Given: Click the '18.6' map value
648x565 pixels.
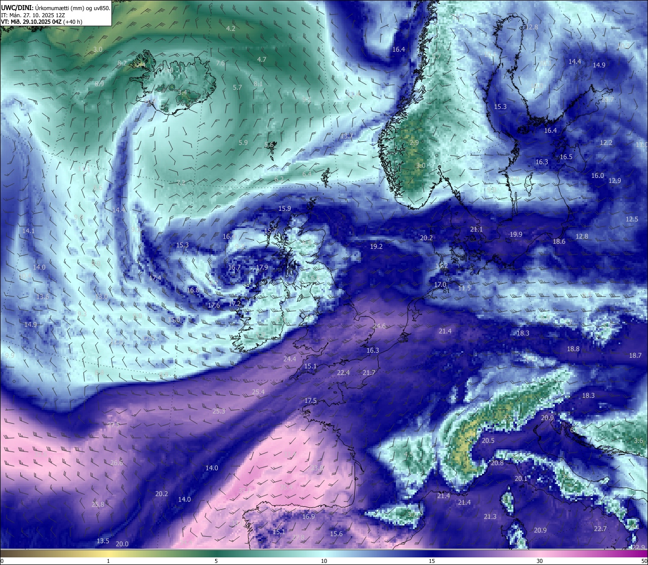Looking at the screenshot, I should [559, 242].
